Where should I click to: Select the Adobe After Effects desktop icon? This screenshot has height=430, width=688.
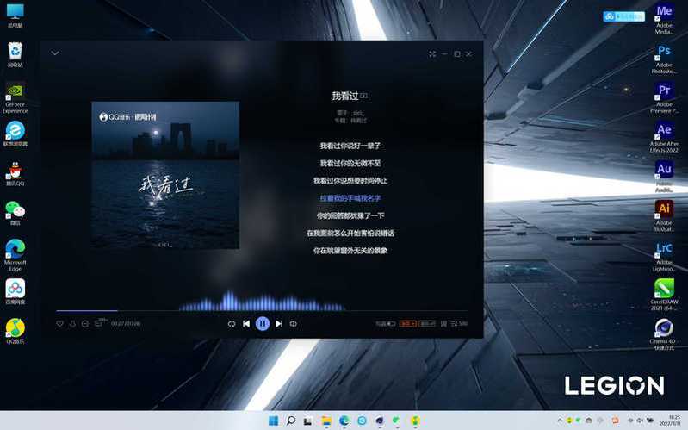(664, 137)
